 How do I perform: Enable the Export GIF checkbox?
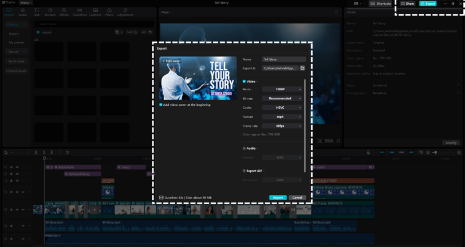pos(244,171)
